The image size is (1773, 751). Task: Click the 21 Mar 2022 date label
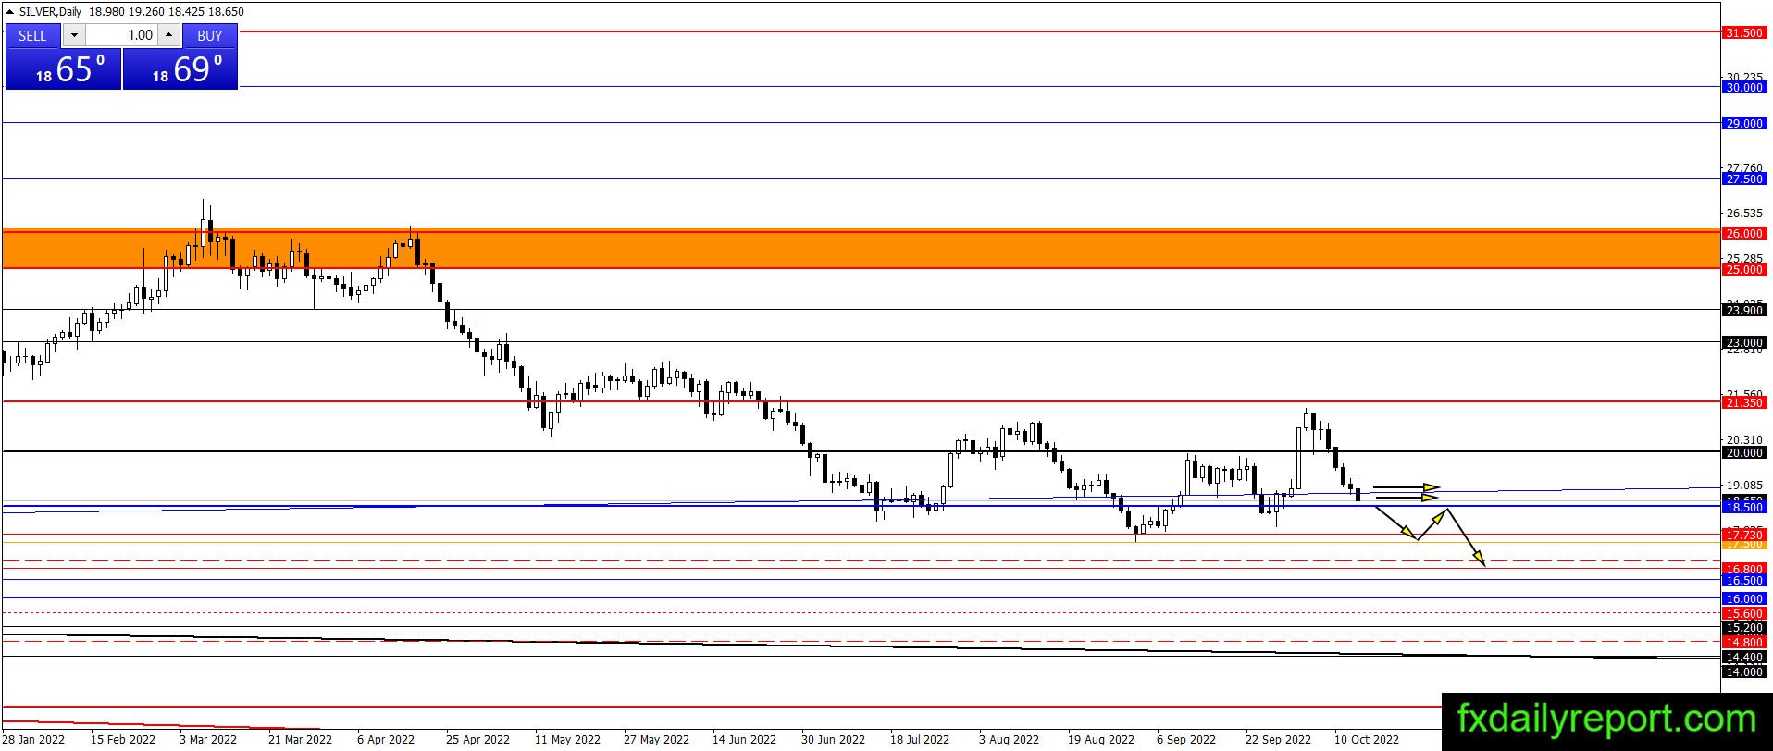click(x=300, y=739)
